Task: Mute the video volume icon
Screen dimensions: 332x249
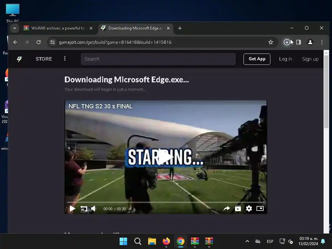Action: tap(94, 208)
